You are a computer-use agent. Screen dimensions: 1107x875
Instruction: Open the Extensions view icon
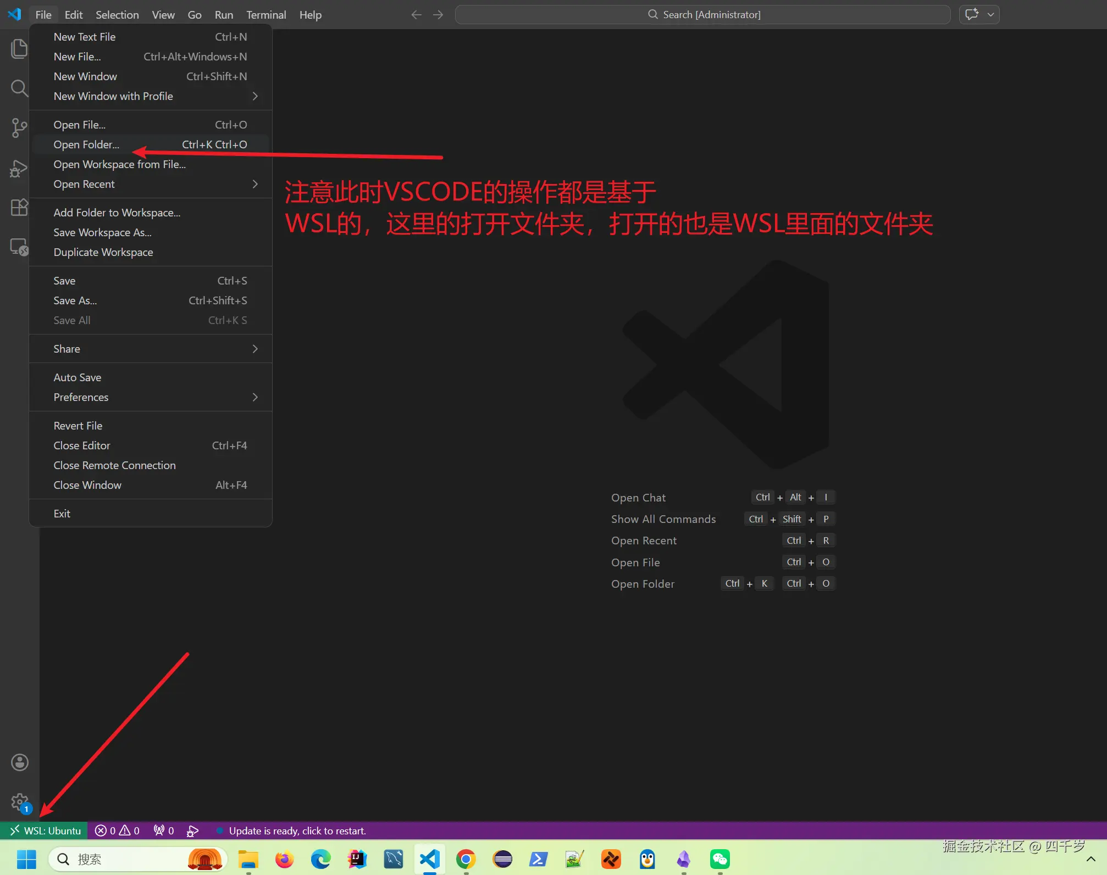pyautogui.click(x=19, y=208)
